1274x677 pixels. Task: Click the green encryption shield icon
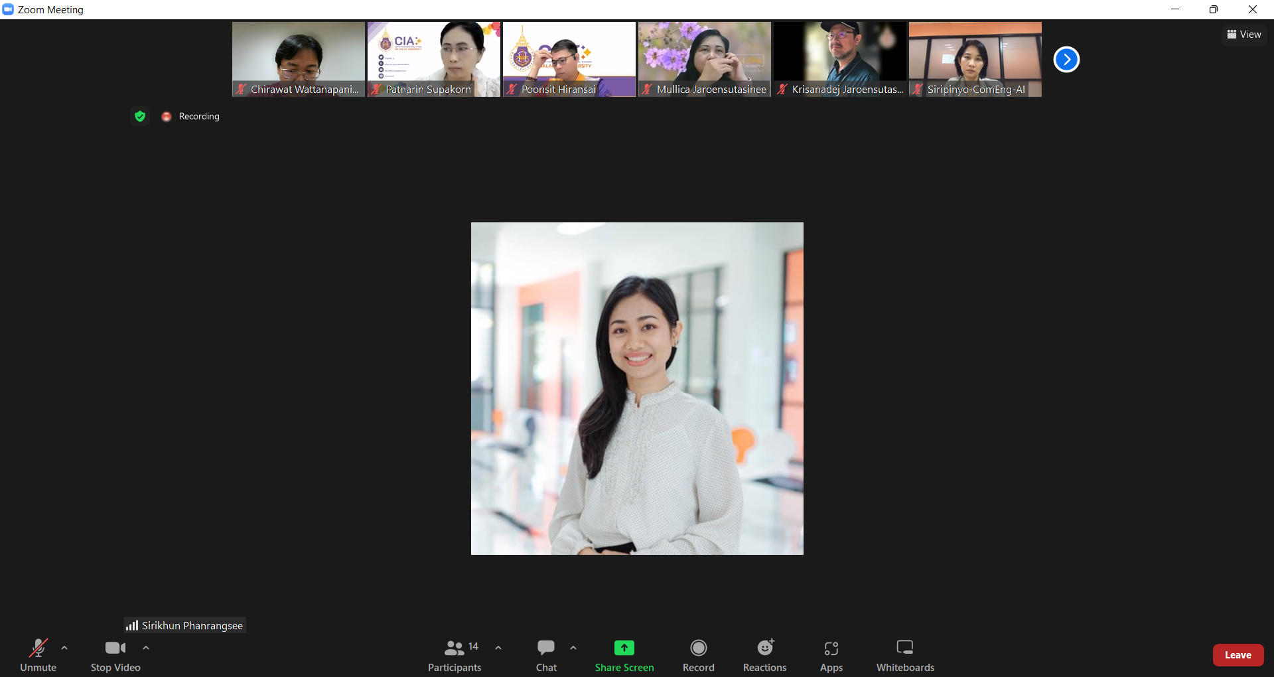pyautogui.click(x=140, y=116)
